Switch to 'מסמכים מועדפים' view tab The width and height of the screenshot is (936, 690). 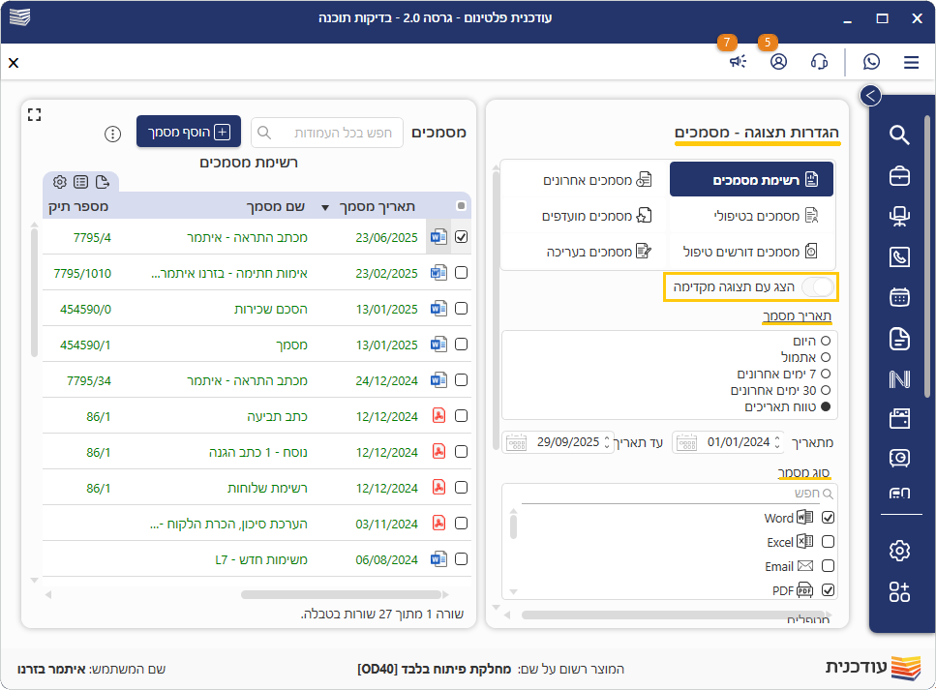[x=586, y=216]
